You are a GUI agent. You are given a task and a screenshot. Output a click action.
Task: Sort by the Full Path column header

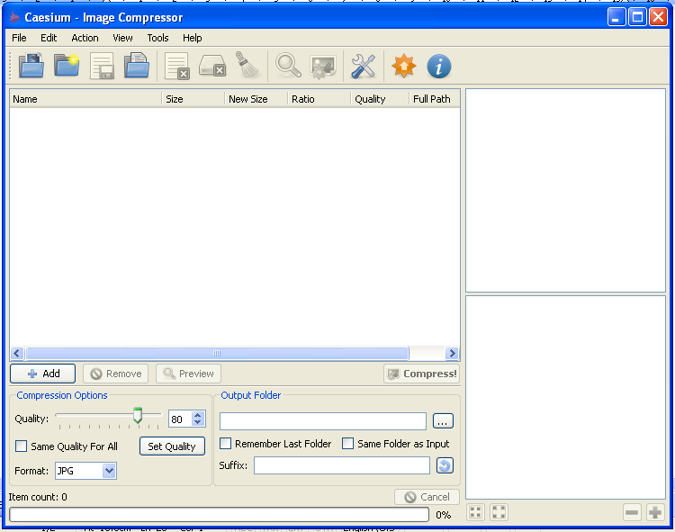pos(434,99)
